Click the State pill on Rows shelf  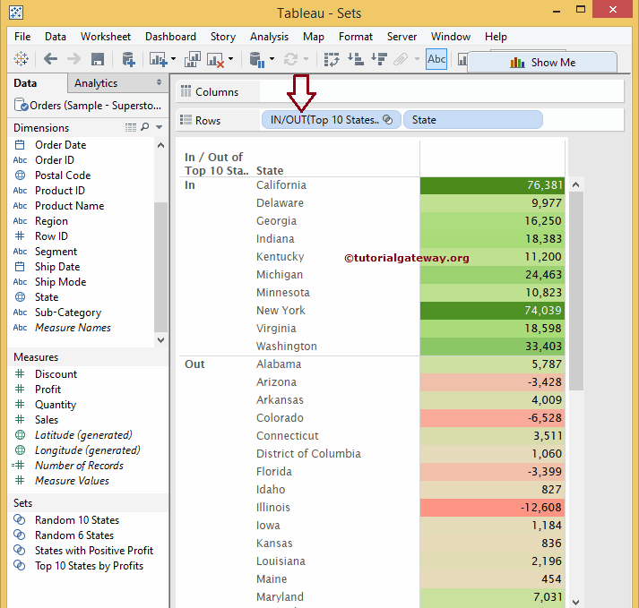(472, 120)
